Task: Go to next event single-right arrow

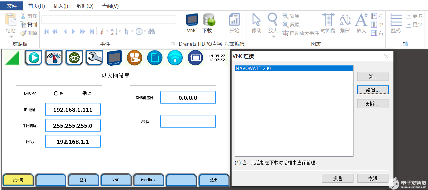Action: pyautogui.click(x=73, y=31)
